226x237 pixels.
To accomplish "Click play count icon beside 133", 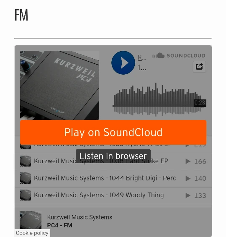I will coord(188,195).
